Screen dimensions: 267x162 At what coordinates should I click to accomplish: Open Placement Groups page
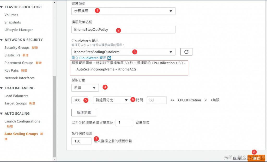pyautogui.click(x=19, y=63)
